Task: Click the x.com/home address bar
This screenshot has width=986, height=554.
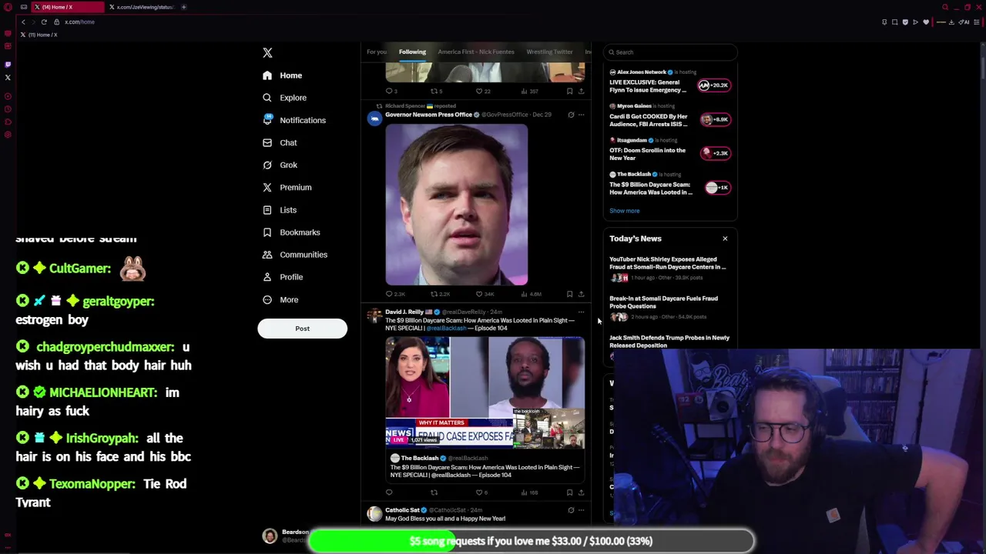Action: pos(79,22)
